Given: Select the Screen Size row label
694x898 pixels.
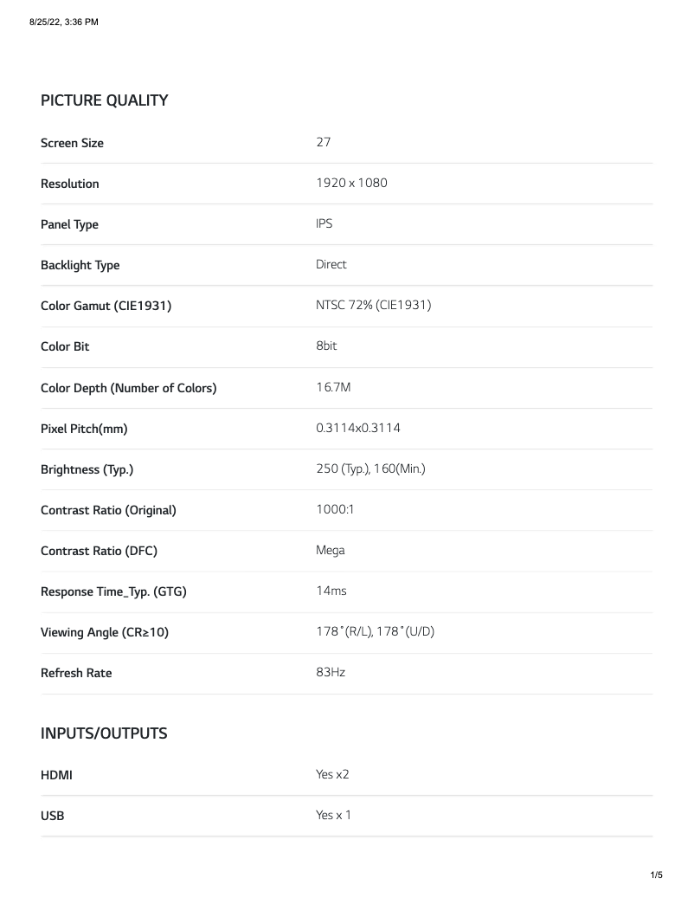Looking at the screenshot, I should click(x=72, y=143).
